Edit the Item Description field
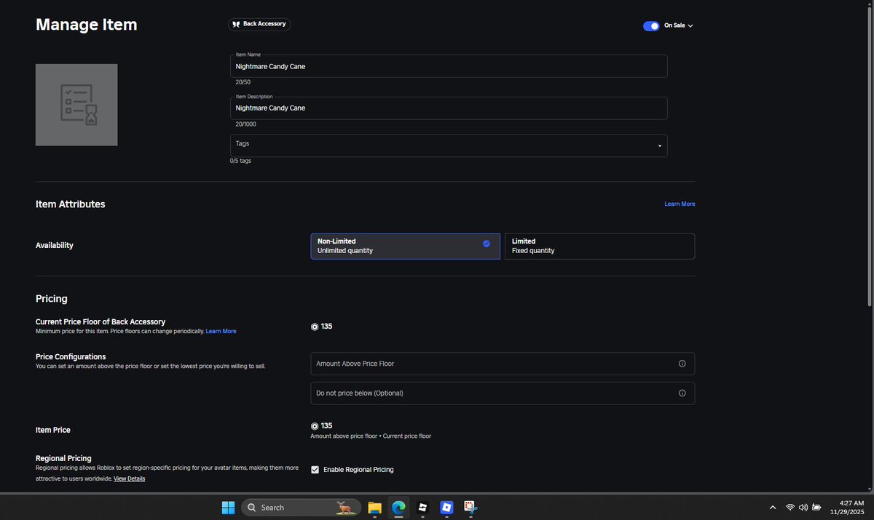The width and height of the screenshot is (874, 520). (x=449, y=108)
